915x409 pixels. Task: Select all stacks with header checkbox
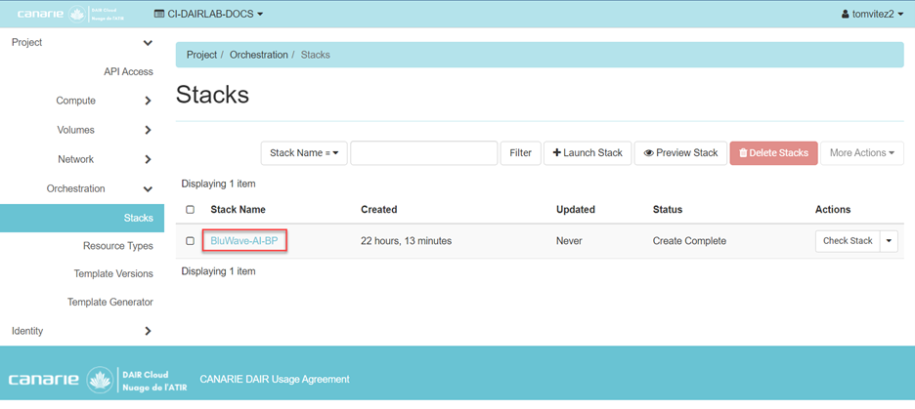coord(191,210)
